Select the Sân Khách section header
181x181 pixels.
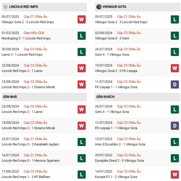pos(105,97)
